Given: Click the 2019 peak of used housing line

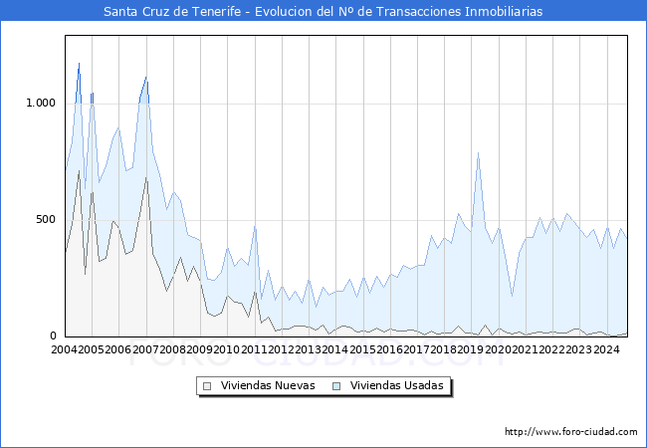Looking at the screenshot, I should pyautogui.click(x=478, y=153).
